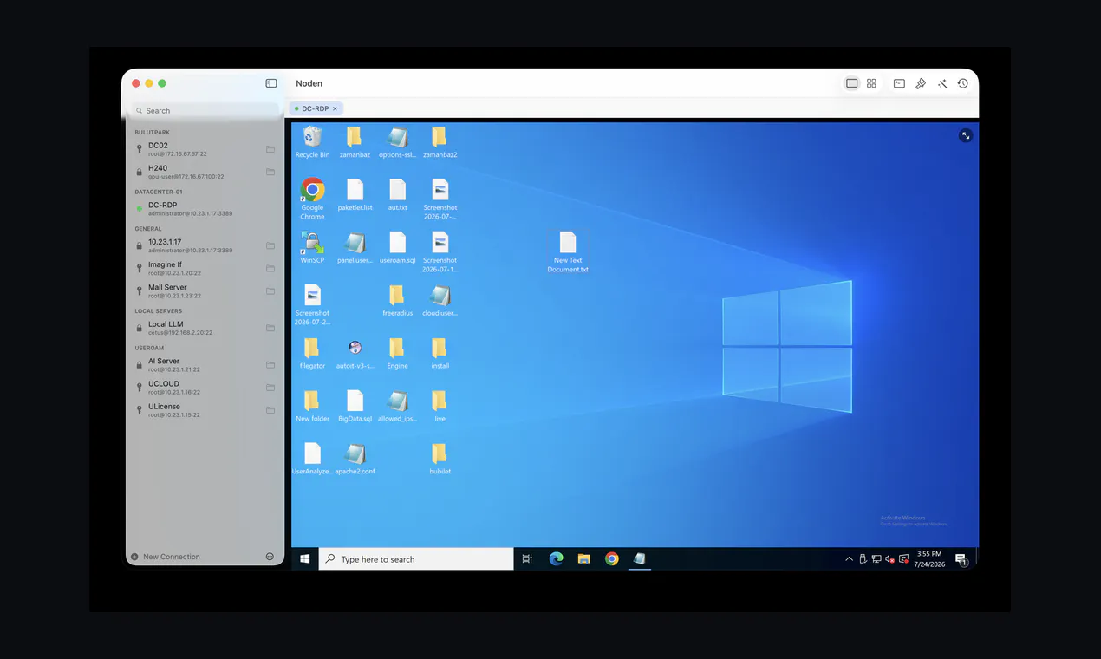Switch to single pane view mode
This screenshot has height=659, width=1101.
851,83
